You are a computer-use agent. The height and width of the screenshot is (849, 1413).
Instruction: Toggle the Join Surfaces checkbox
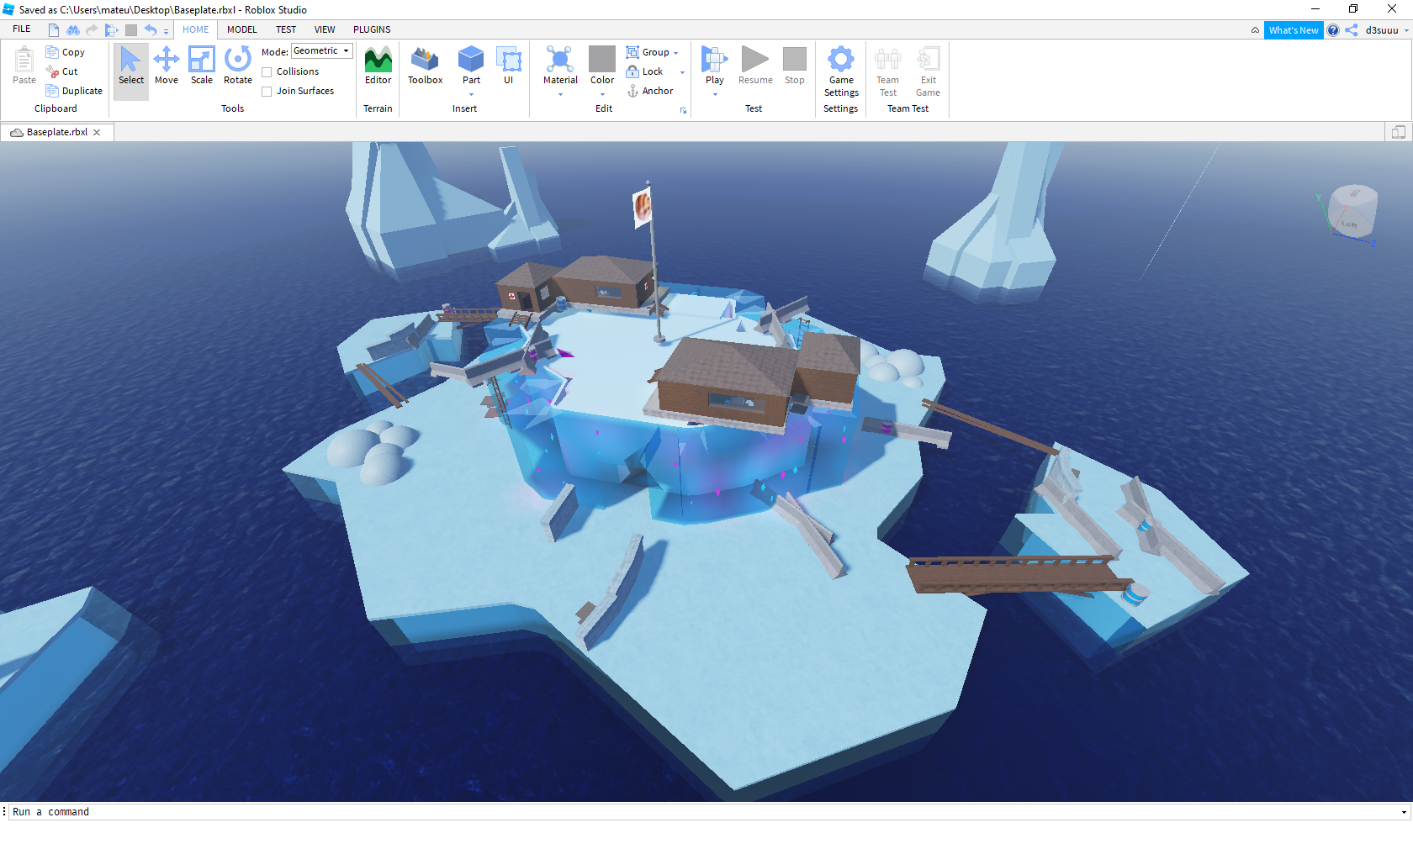pyautogui.click(x=267, y=92)
